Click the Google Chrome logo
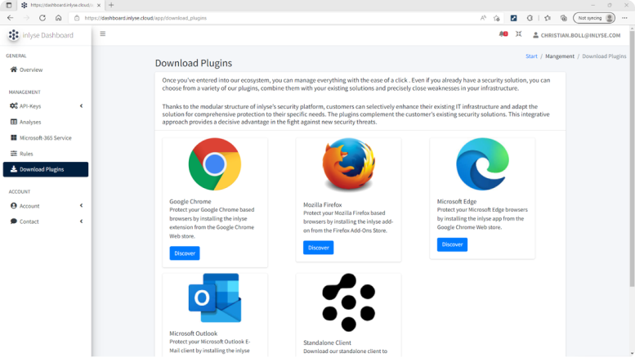Screen dimensions: 635x358 pyautogui.click(x=215, y=164)
